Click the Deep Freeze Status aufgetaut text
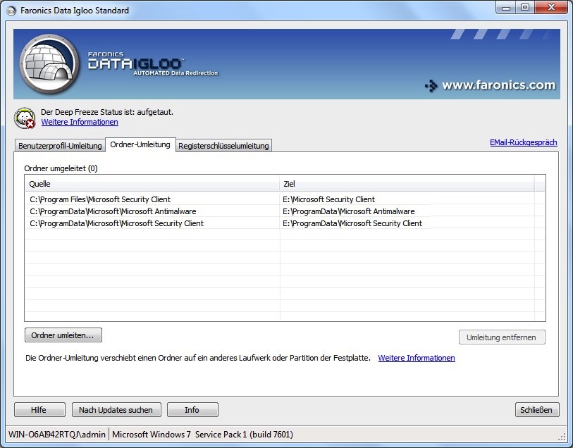This screenshot has width=573, height=448. pyautogui.click(x=107, y=112)
